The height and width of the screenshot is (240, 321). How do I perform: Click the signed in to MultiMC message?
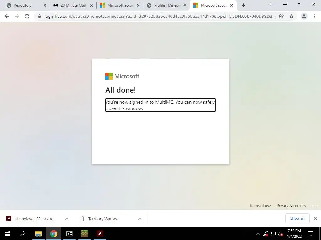[160, 105]
